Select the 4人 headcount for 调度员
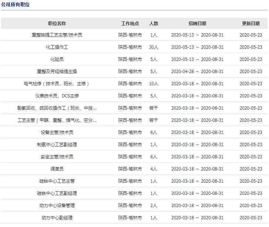Image resolution: width=269 pixels, height=227 pixels. click(154, 169)
